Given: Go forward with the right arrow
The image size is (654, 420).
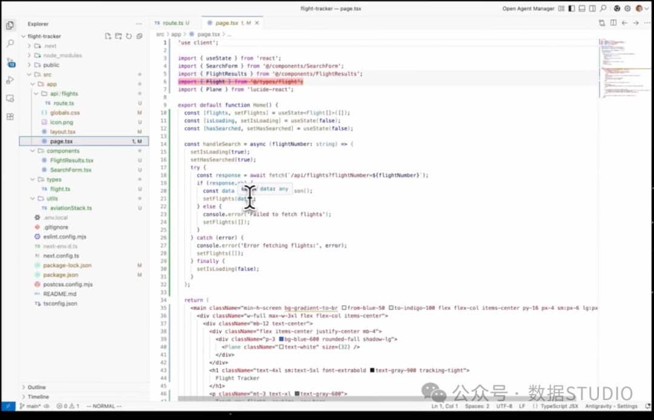Looking at the screenshot, I should point(636,23).
